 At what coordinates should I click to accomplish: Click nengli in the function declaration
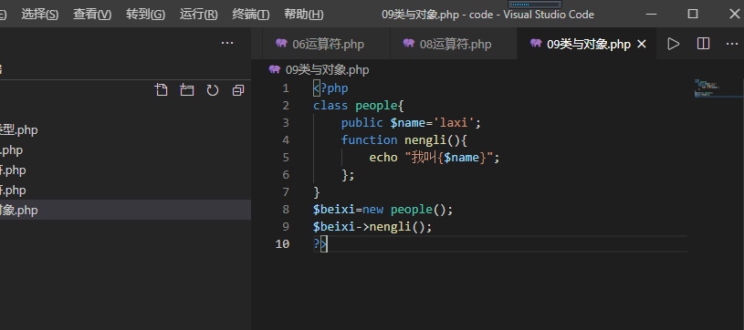point(425,140)
